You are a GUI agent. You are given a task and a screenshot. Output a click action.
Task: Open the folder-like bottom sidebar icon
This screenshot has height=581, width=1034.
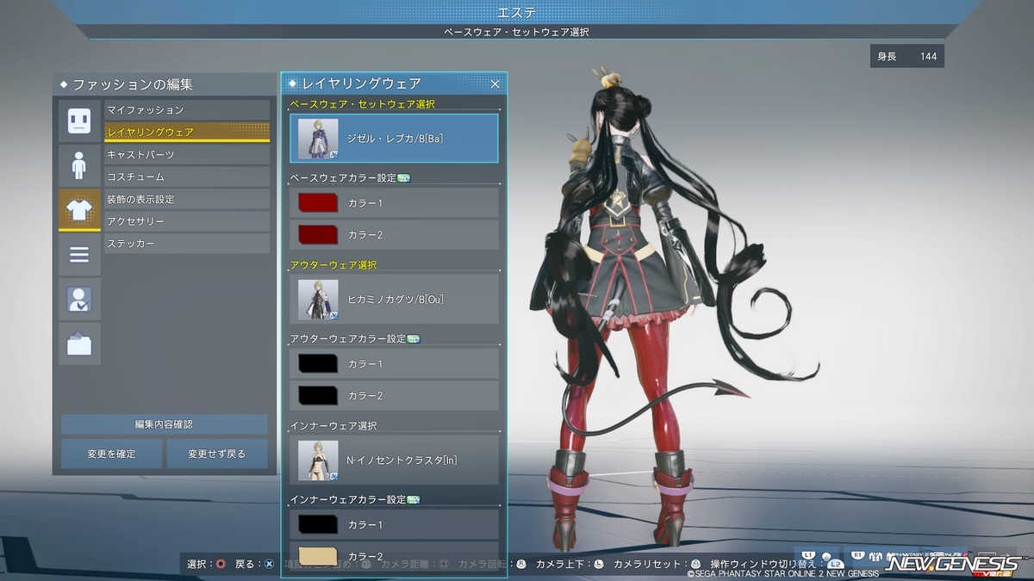coord(79,344)
